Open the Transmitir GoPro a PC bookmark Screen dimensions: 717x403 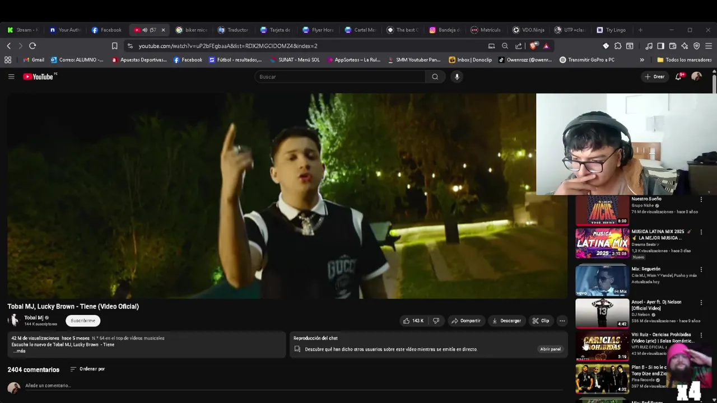[x=587, y=60]
